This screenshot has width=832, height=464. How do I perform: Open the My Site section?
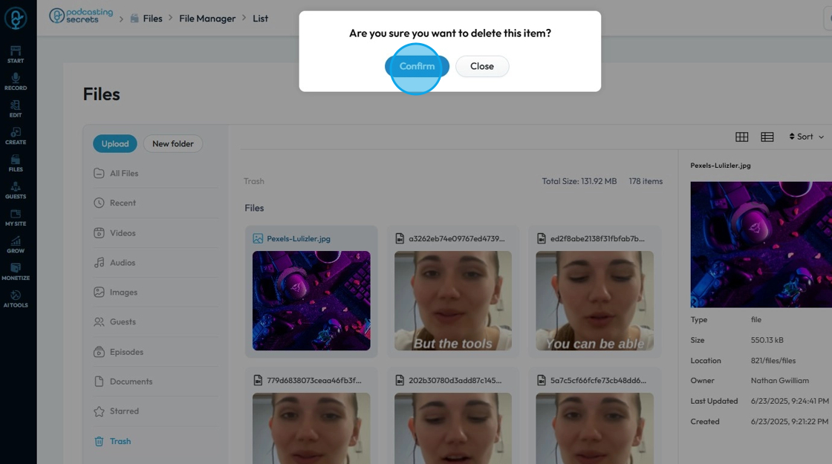pyautogui.click(x=16, y=218)
